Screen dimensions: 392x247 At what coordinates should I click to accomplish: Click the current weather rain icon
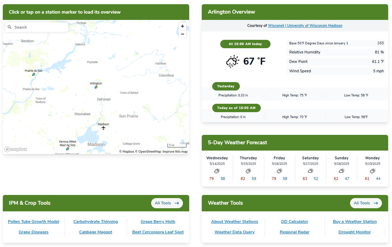(232, 61)
